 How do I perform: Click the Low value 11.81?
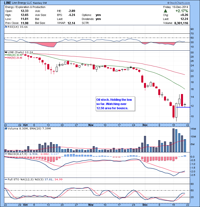click(x=24, y=19)
